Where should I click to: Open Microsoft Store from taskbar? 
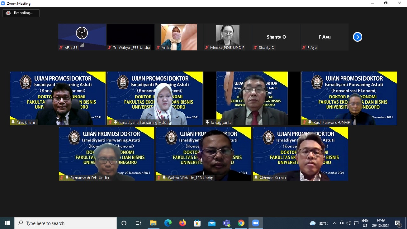[197, 223]
